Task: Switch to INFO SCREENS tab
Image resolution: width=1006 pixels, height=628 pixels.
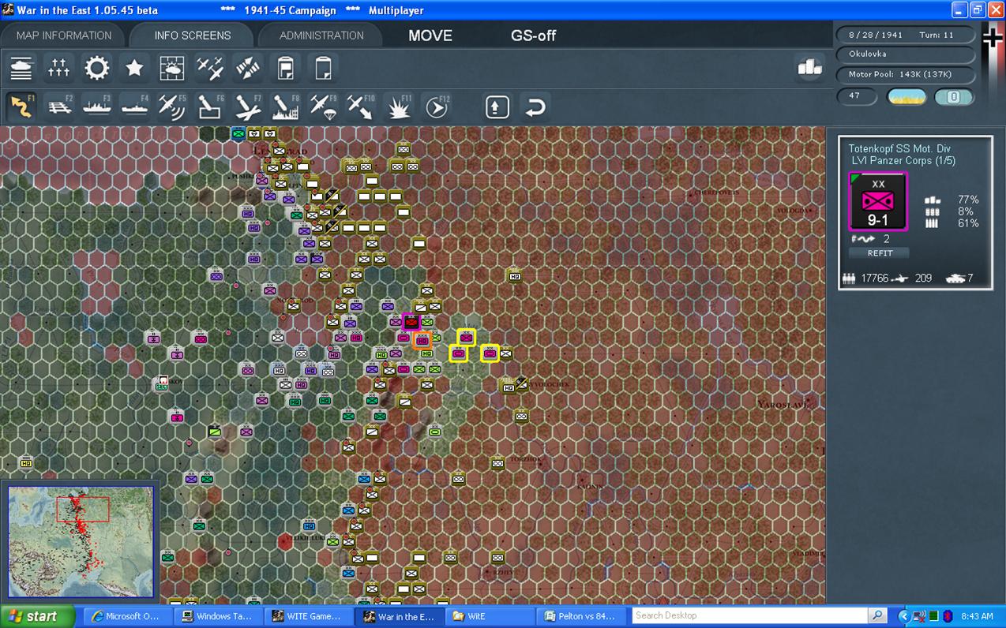Action: coord(193,36)
